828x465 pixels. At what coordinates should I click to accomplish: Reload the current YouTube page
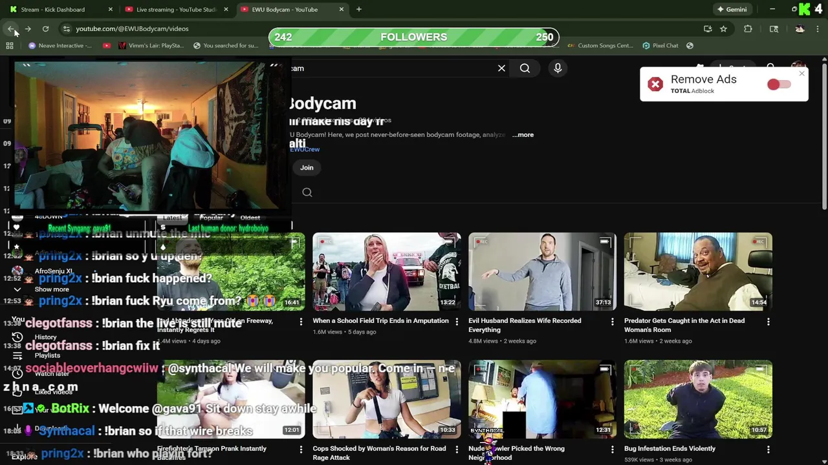[x=45, y=28]
